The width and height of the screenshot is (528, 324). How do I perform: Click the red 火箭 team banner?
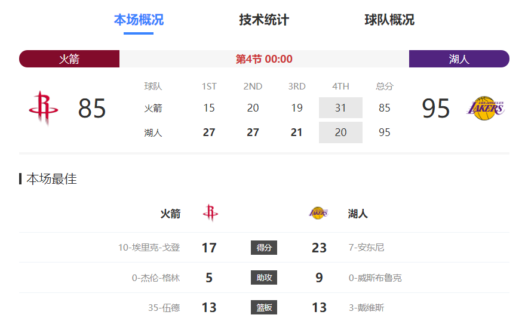point(69,59)
